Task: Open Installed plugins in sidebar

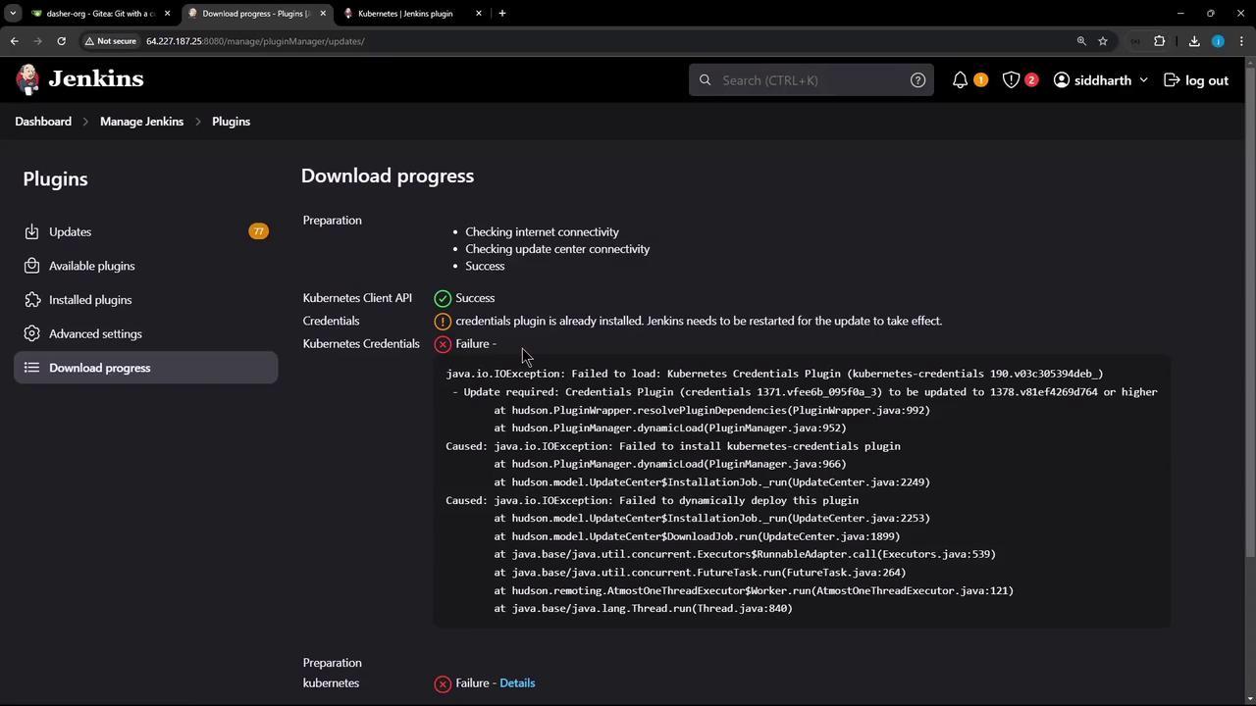Action: [89, 300]
